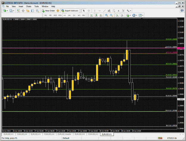Toggle the Terminal window icon
186x141 pixels.
[x=32, y=11]
